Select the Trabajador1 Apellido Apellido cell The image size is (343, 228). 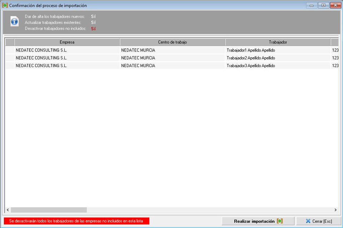click(251, 50)
